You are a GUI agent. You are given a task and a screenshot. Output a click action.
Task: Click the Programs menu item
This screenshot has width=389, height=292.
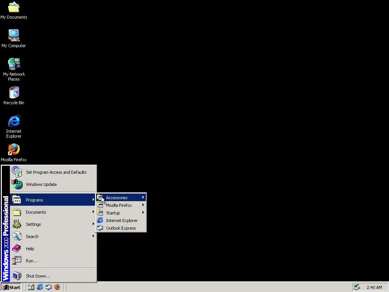(x=53, y=200)
